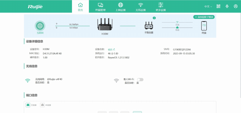Viewport: 241px width, 113px height.
Task: Open the 中文 language dropdown
Action: click(x=208, y=6)
